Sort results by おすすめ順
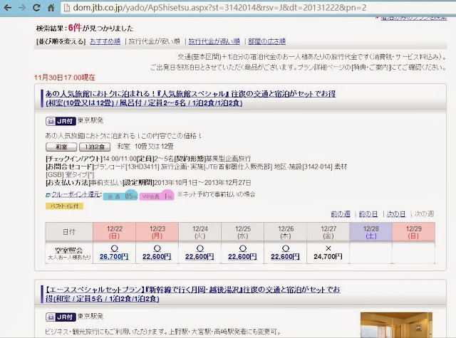 (105, 41)
